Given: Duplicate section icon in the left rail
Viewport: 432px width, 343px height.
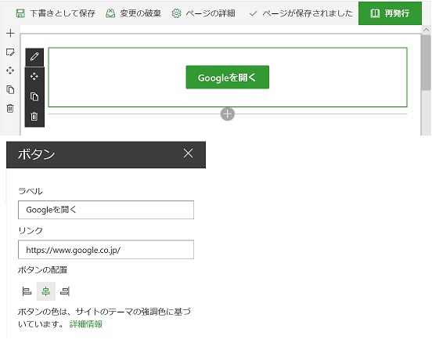Looking at the screenshot, I should tap(10, 89).
